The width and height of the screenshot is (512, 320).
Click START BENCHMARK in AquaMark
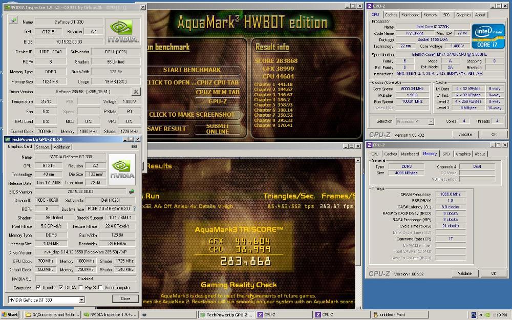point(191,70)
